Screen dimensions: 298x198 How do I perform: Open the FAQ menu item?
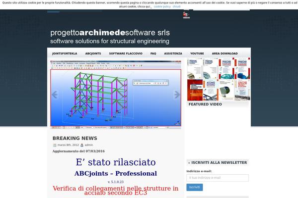point(153,53)
